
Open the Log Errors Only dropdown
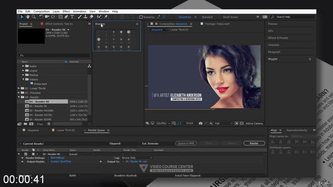pos(137,158)
